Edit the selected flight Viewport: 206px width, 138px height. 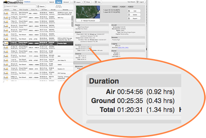[x=134, y=11]
